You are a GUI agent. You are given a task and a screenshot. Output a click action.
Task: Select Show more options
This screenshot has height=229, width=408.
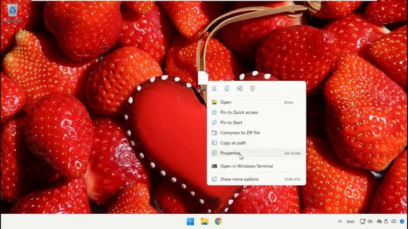coord(256,179)
